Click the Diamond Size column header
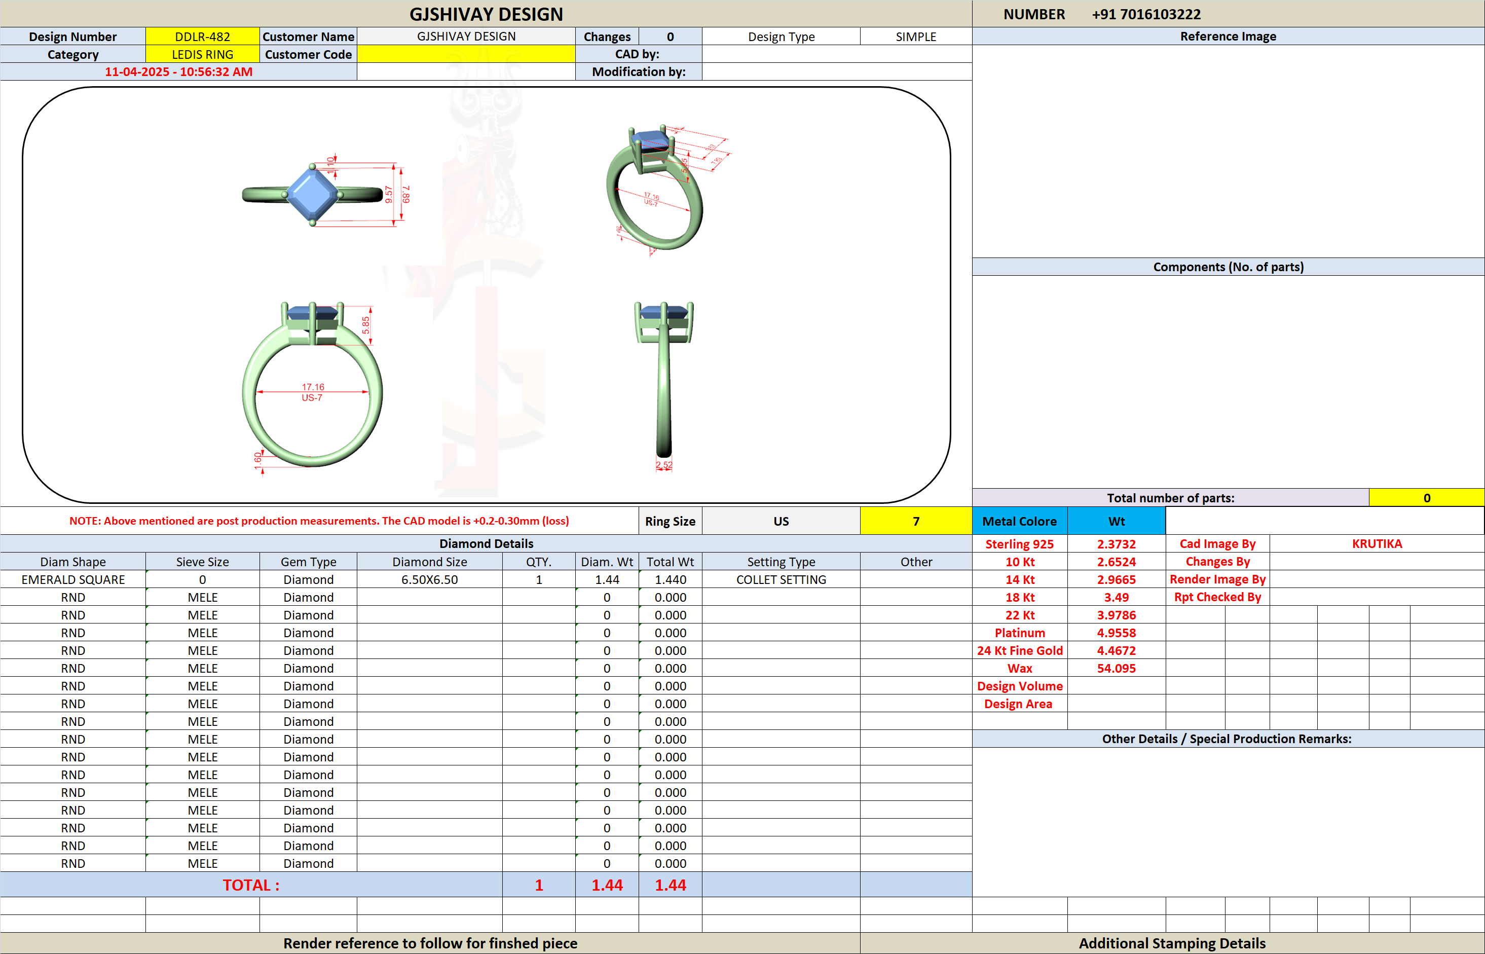This screenshot has height=954, width=1485. pyautogui.click(x=430, y=562)
